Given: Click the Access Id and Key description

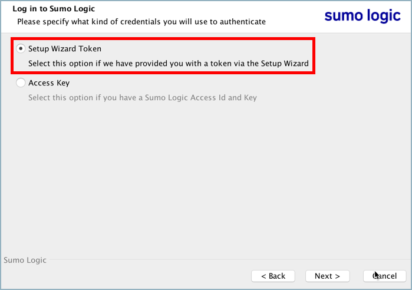Looking at the screenshot, I should 143,97.
